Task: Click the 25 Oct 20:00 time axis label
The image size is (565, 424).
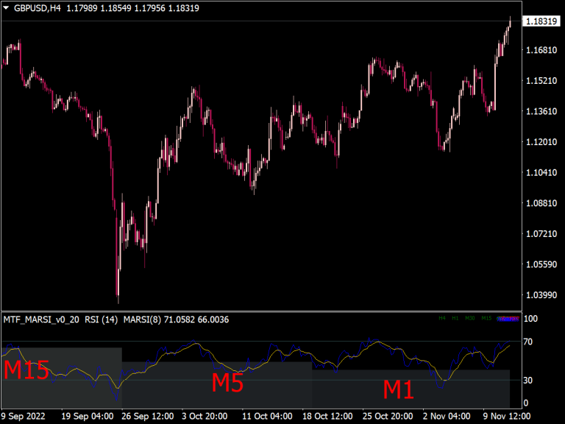Action: pos(389,416)
